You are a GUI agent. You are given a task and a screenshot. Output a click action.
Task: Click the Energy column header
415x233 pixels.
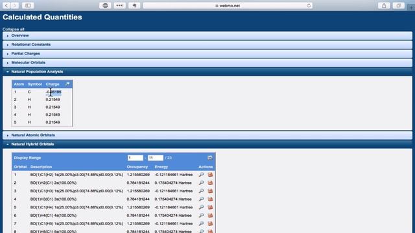(x=161, y=167)
